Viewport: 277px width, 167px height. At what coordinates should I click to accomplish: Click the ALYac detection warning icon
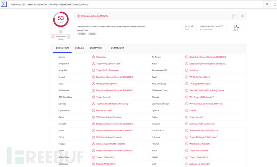[187, 63]
